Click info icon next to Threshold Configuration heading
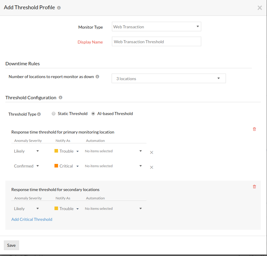Screen dimensions: 267x256 click(60, 97)
